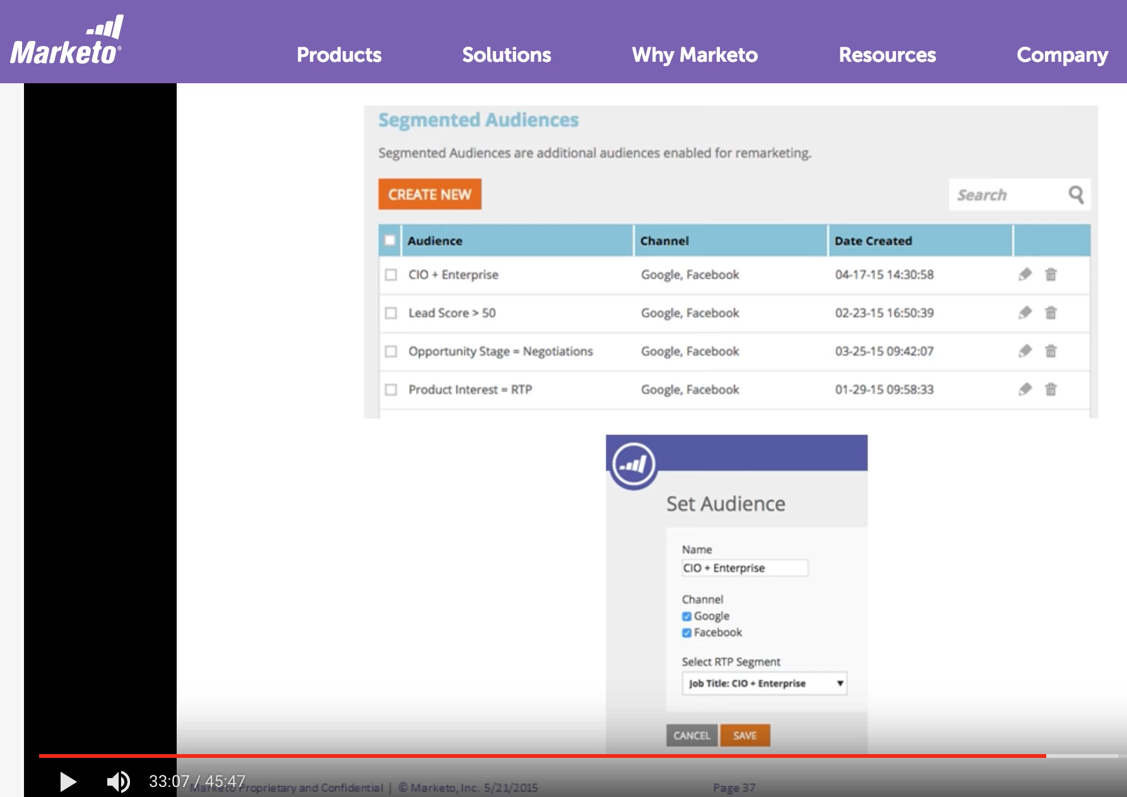Select Product Interest = RTP audience name
Image resolution: width=1127 pixels, height=797 pixels.
click(470, 390)
